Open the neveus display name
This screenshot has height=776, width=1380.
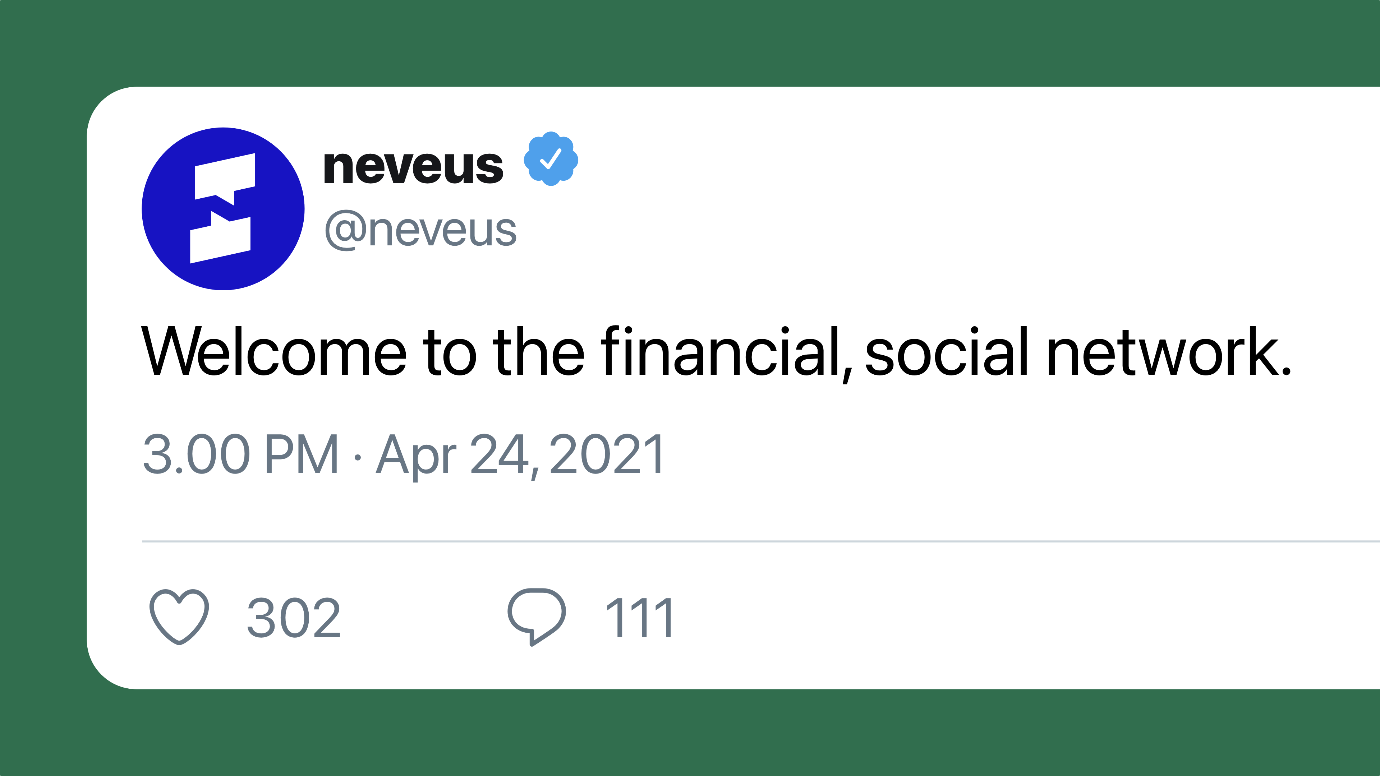tap(413, 167)
